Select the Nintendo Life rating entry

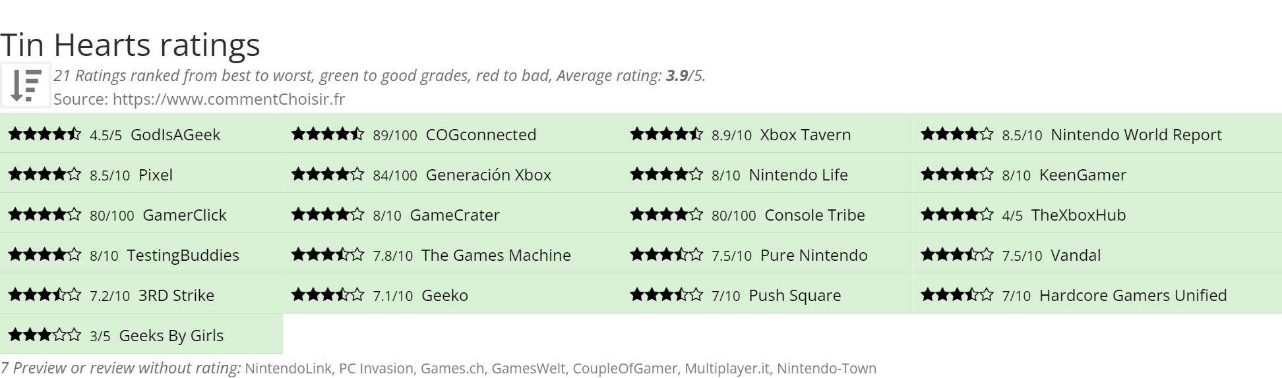767,175
